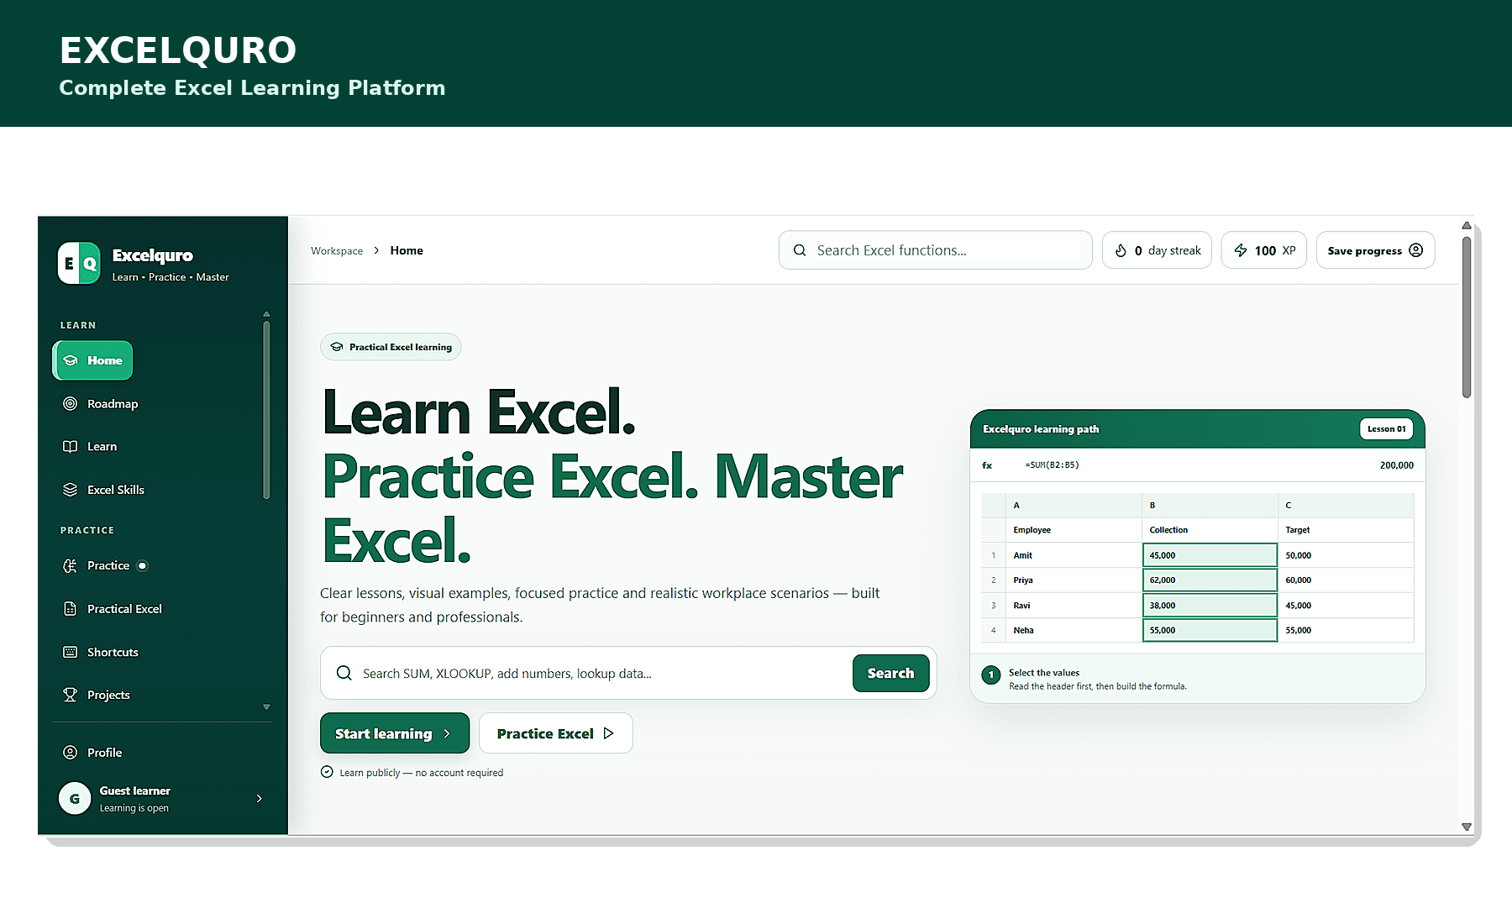The image size is (1512, 924).
Task: Click the magnifier icon in hero search
Action: (344, 673)
